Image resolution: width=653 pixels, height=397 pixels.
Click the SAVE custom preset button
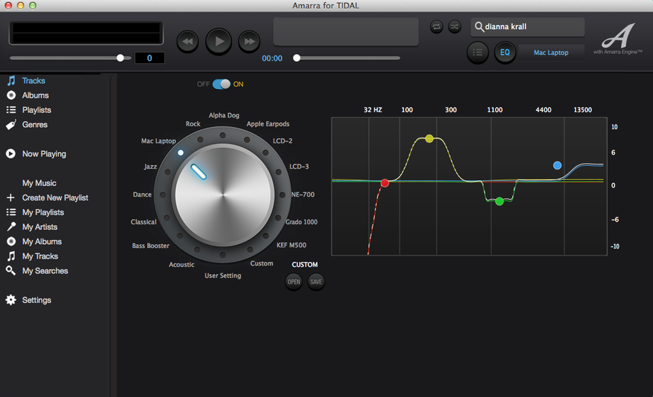316,281
